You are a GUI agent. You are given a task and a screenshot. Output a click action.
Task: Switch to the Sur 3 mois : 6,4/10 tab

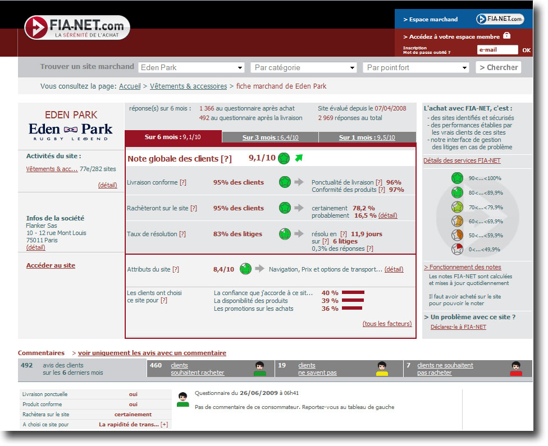[x=270, y=137]
